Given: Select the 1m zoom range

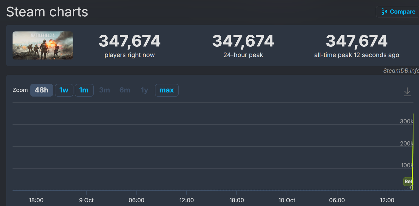Looking at the screenshot, I should 84,90.
